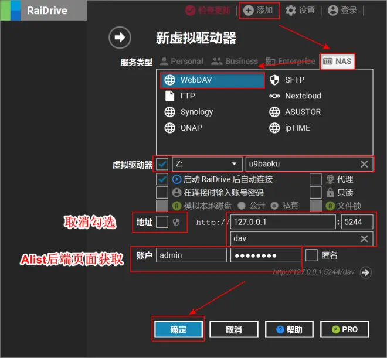
Task: Switch to the NAS service tab
Action: click(337, 61)
